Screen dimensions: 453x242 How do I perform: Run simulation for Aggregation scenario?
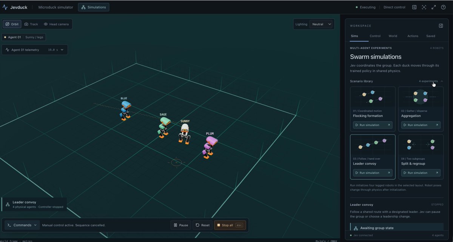(x=421, y=125)
